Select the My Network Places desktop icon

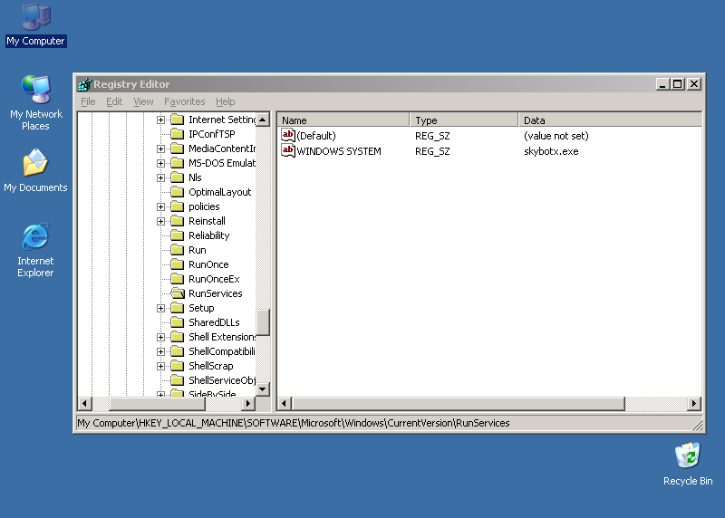click(35, 102)
